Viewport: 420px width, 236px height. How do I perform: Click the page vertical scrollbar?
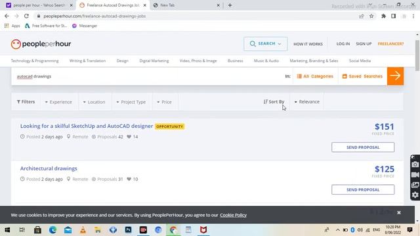point(417,56)
